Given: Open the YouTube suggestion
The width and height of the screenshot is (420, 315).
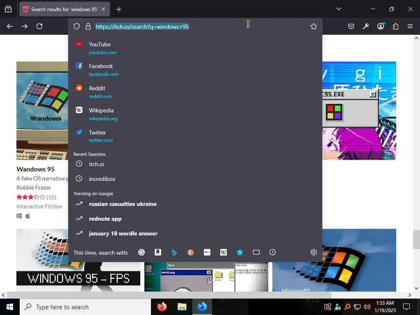Looking at the screenshot, I should [x=195, y=48].
